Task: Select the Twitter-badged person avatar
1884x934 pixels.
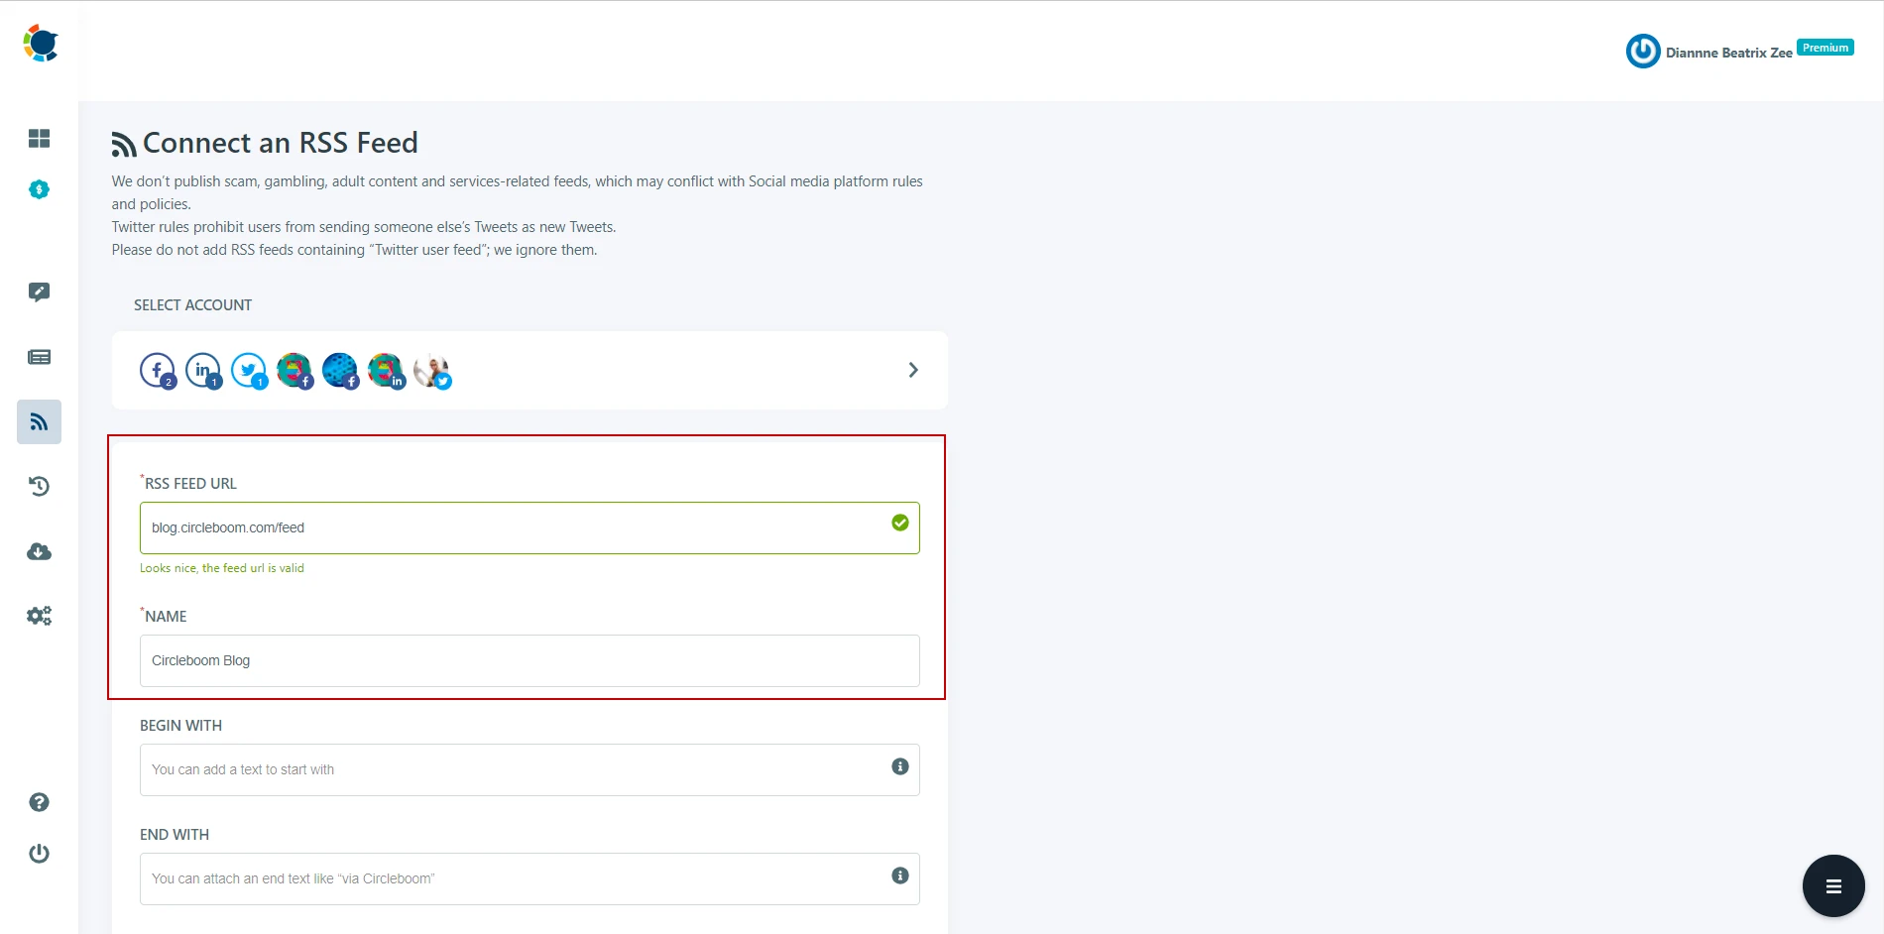Action: pos(432,371)
